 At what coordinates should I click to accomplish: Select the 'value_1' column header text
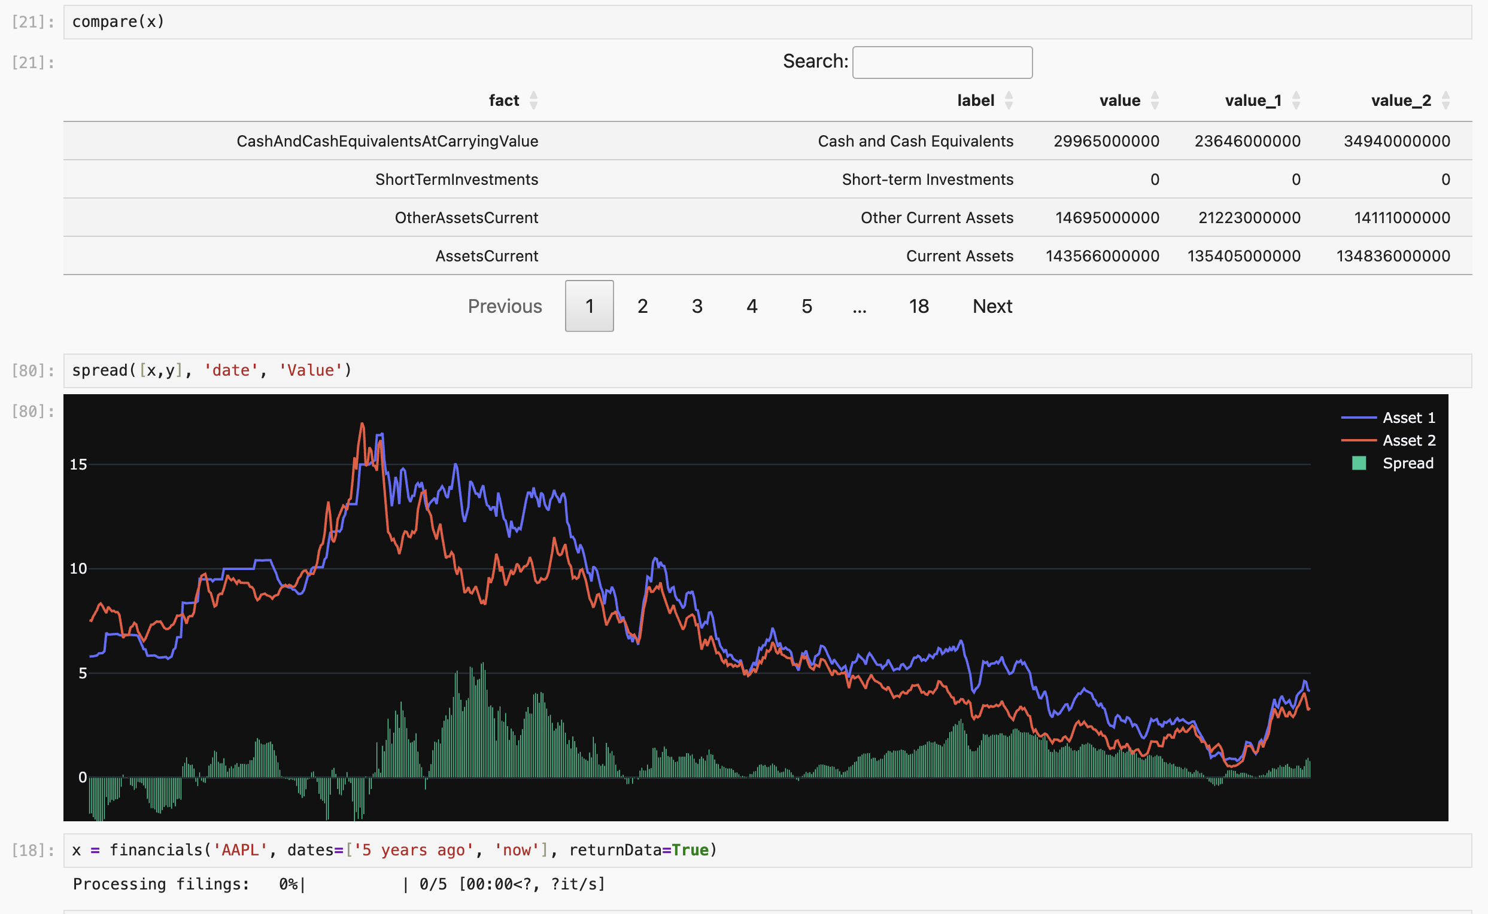pos(1253,100)
